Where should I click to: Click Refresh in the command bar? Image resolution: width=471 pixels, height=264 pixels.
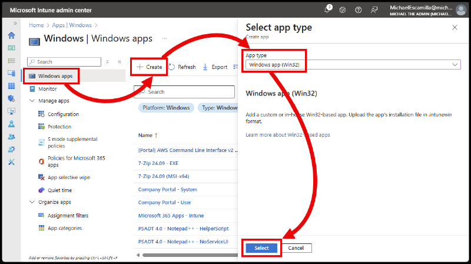183,67
